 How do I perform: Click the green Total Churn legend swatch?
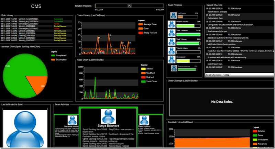tap(143, 82)
